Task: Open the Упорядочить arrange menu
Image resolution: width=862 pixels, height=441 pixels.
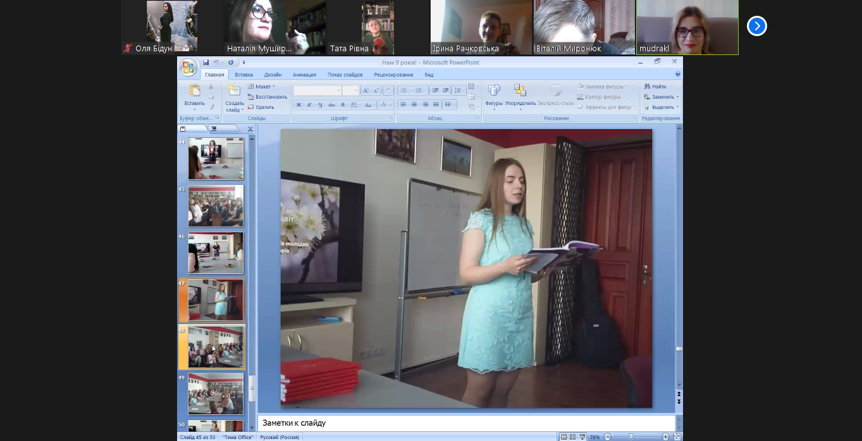Action: 520,96
